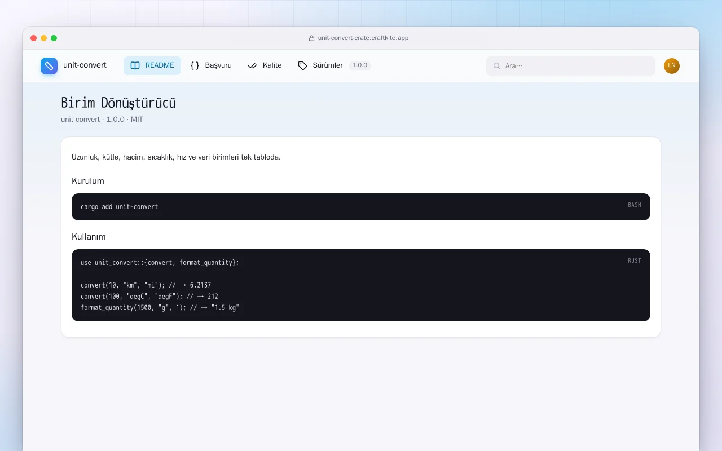Image resolution: width=722 pixels, height=451 pixels.
Task: Click the lock icon in the address bar
Action: [311, 38]
